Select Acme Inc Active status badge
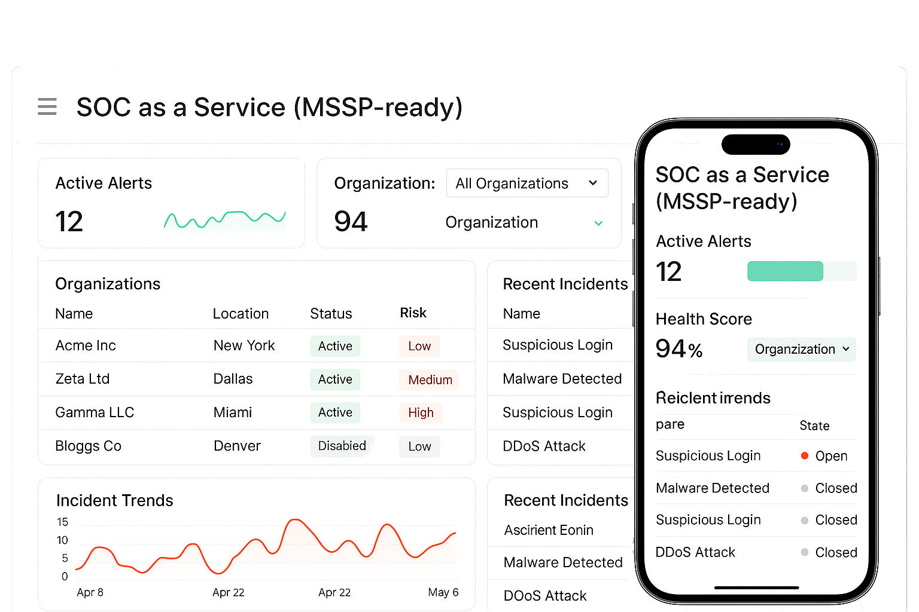The image size is (919, 612). (335, 346)
